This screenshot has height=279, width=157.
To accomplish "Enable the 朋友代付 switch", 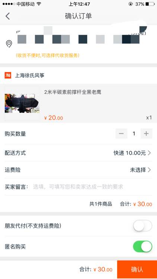I will [x=142, y=226].
